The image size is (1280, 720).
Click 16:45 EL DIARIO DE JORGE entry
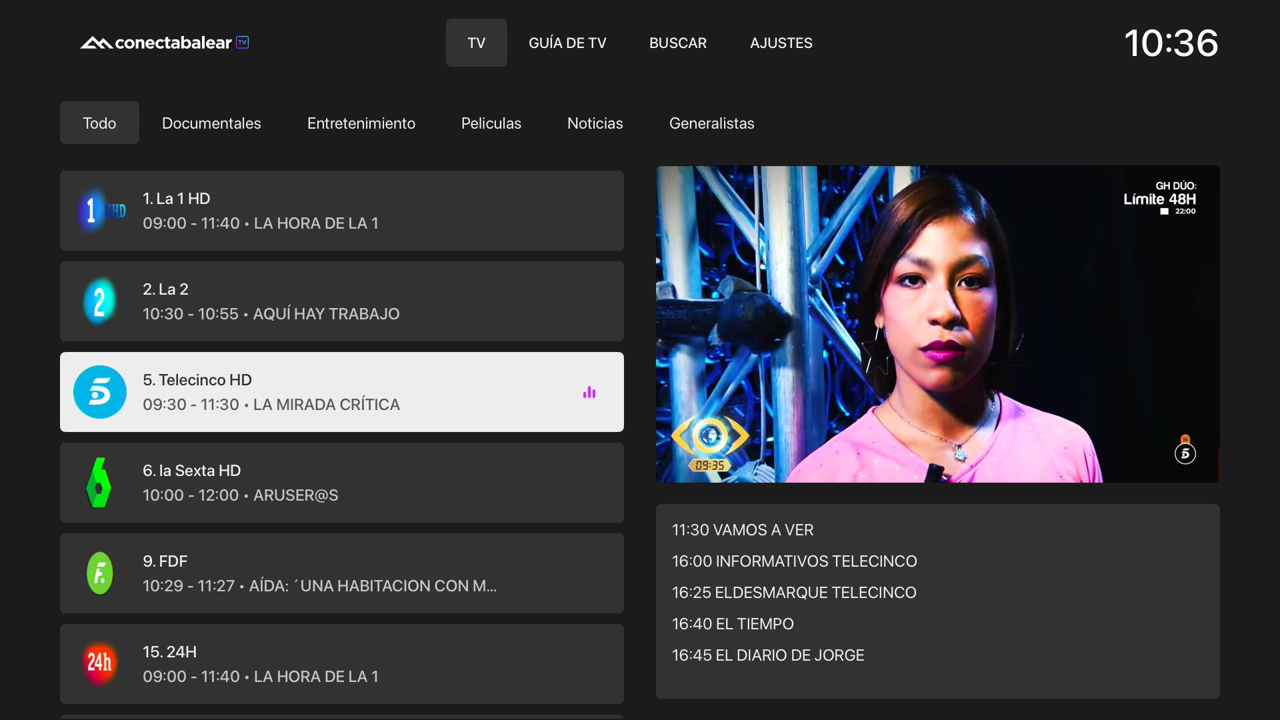pyautogui.click(x=768, y=655)
